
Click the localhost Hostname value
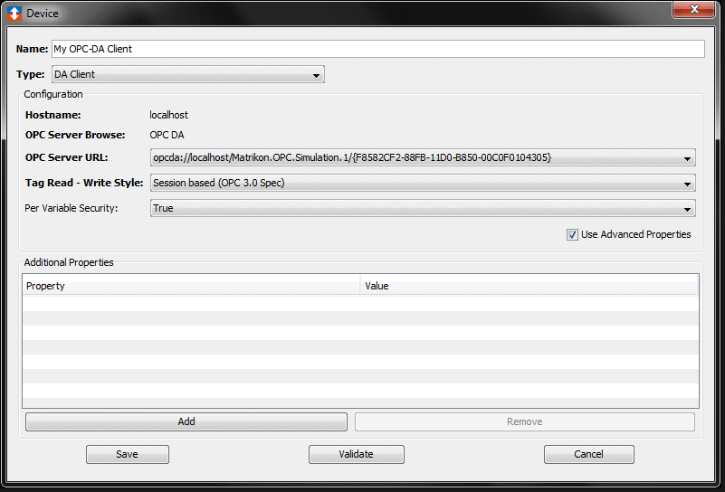click(x=169, y=115)
